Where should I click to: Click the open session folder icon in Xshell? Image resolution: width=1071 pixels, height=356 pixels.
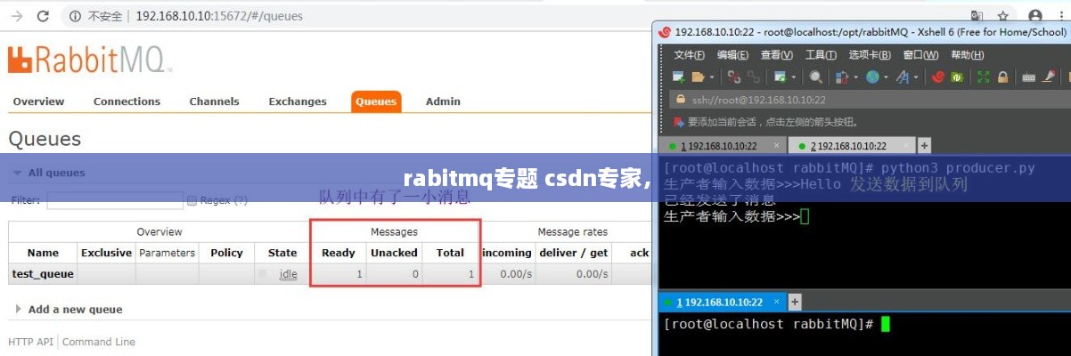coord(698,77)
